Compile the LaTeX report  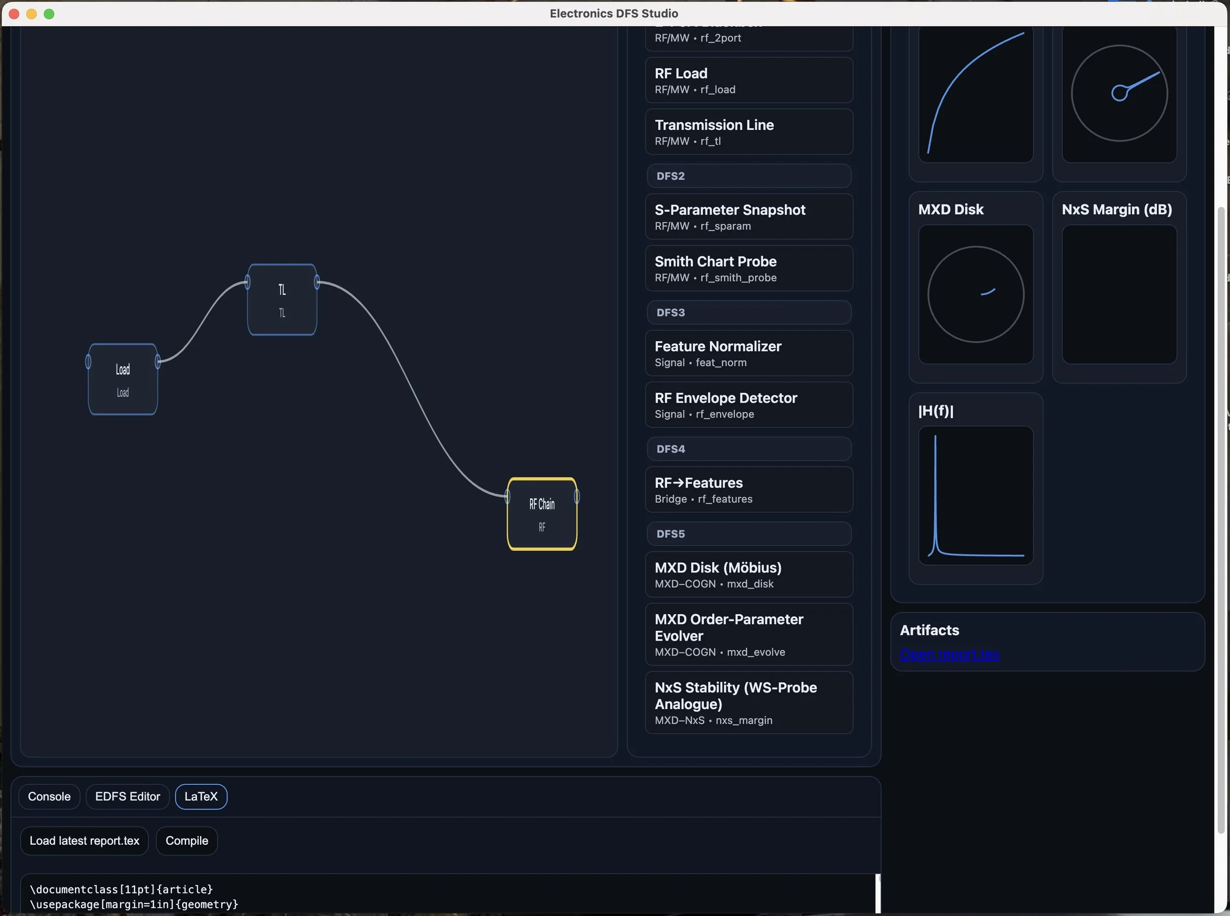point(187,840)
